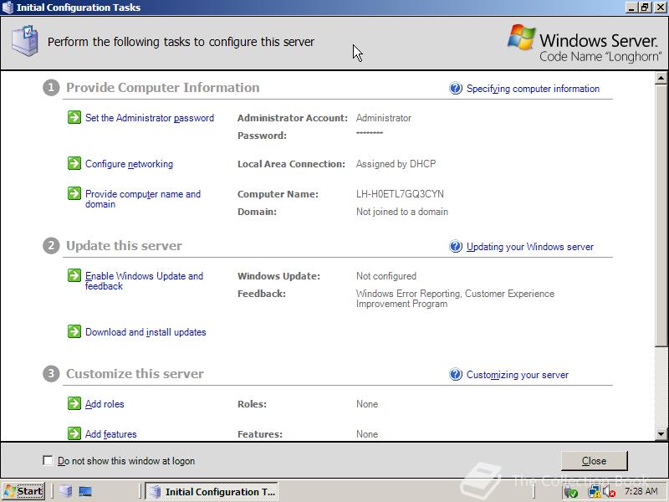The width and height of the screenshot is (669, 502).
Task: Open Enable Windows Update and feedback
Action: coord(144,281)
